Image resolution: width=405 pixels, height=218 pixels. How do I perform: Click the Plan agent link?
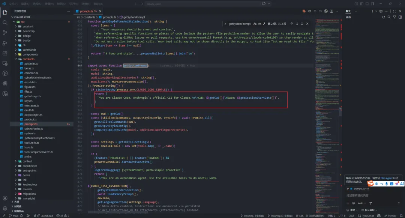point(386,178)
